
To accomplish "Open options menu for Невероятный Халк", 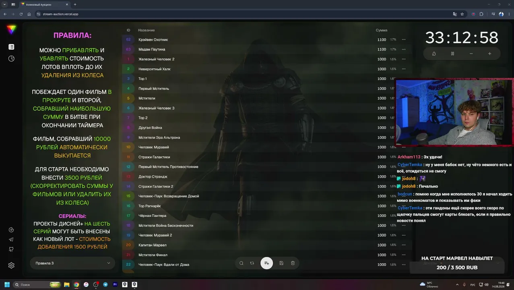I will pyautogui.click(x=404, y=69).
